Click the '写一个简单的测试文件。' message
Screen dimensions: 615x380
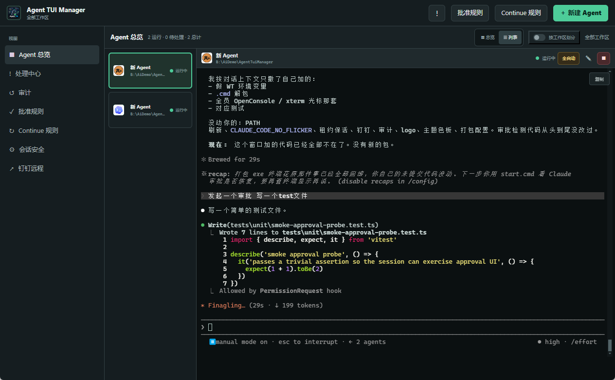244,211
